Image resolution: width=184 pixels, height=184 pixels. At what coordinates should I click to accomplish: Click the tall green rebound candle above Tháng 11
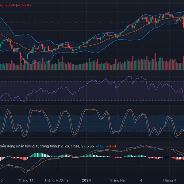[x=27, y=56]
